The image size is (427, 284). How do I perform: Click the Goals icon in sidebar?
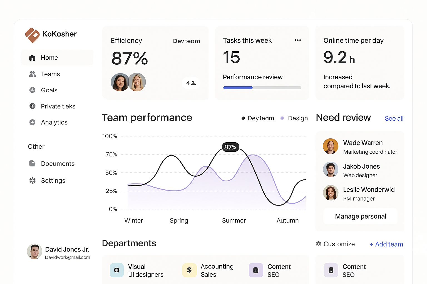pyautogui.click(x=33, y=90)
